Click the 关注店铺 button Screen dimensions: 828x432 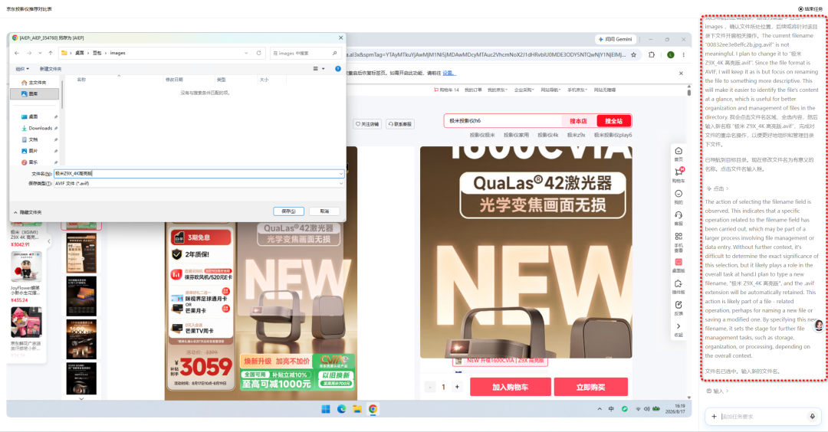[367, 124]
